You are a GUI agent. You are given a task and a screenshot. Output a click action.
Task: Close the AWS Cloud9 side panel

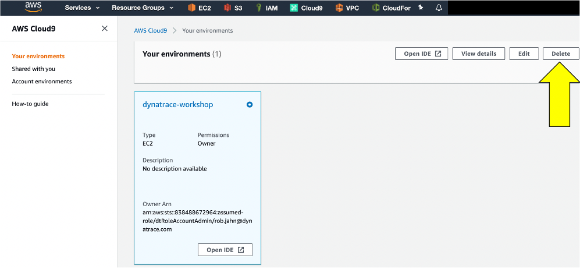click(x=105, y=29)
